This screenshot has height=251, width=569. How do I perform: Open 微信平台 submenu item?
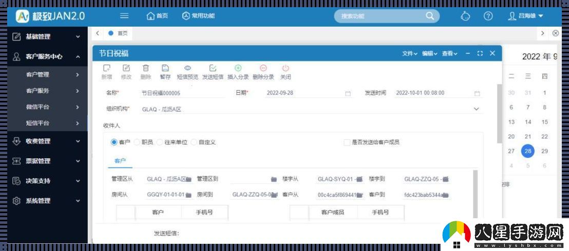click(47, 107)
